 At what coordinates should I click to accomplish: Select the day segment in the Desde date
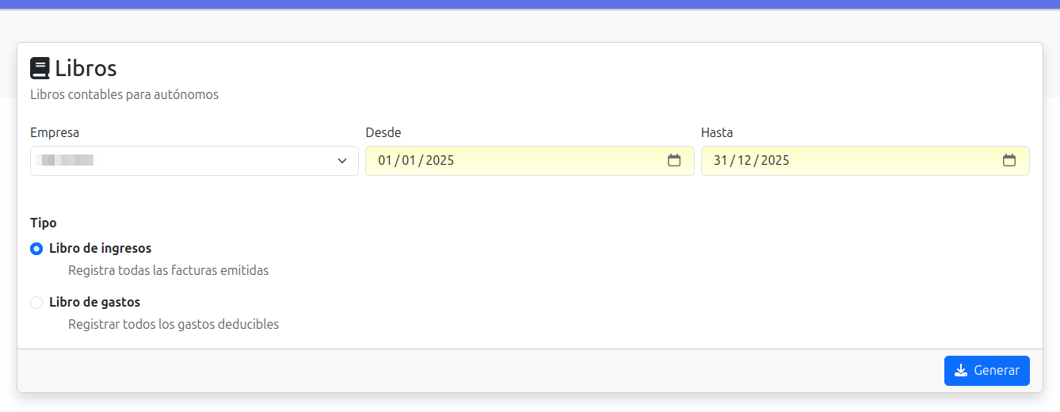[385, 161]
